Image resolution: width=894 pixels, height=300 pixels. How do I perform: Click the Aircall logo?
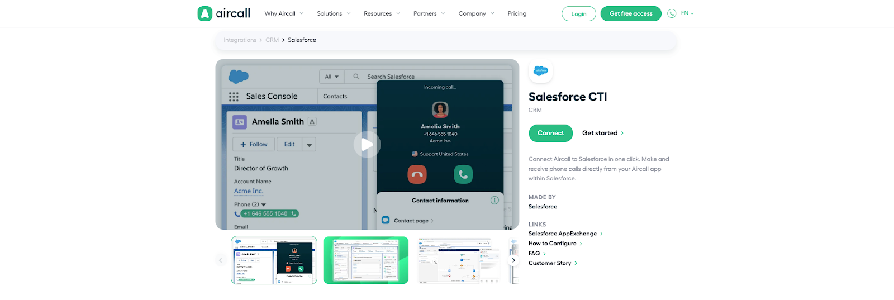[x=223, y=13]
